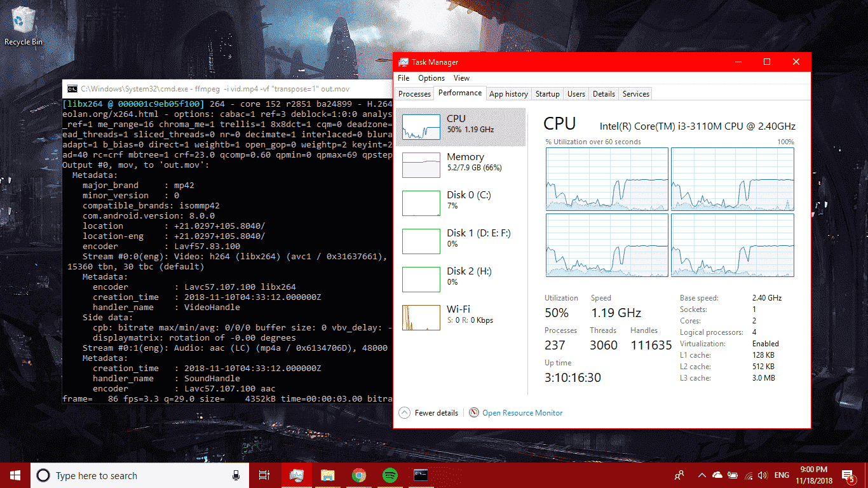
Task: Click the battery power tray icon
Action: coord(733,475)
